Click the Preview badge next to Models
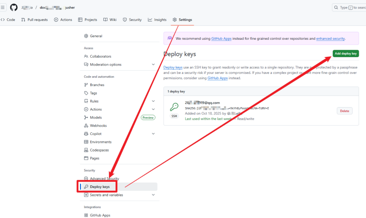The height and width of the screenshot is (218, 366). click(148, 118)
